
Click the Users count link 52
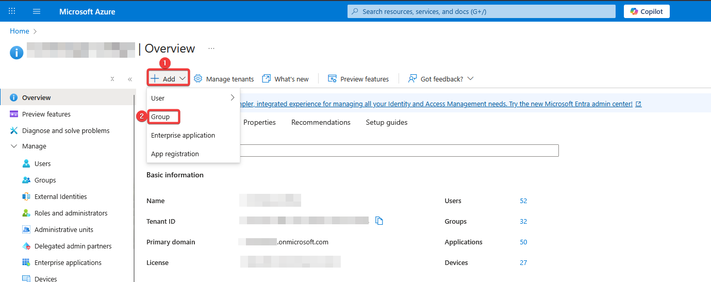pyautogui.click(x=523, y=201)
